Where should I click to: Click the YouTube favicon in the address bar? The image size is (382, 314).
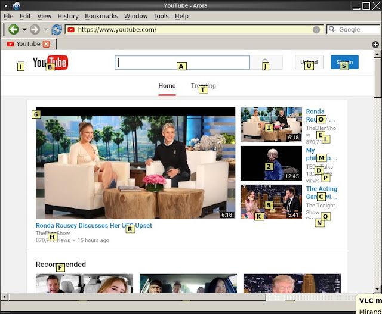click(71, 30)
